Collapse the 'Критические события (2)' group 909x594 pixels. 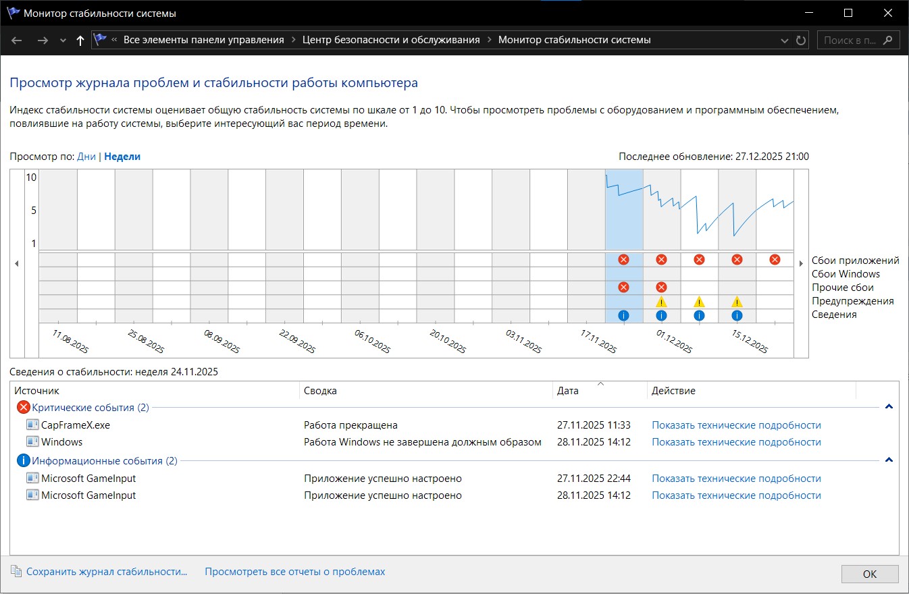tap(889, 407)
